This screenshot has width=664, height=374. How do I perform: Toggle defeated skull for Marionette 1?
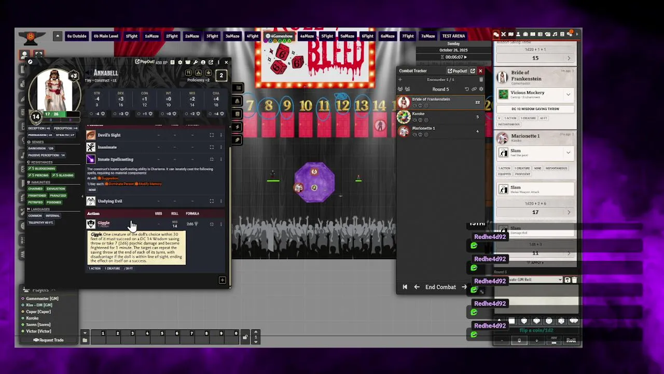point(420,135)
